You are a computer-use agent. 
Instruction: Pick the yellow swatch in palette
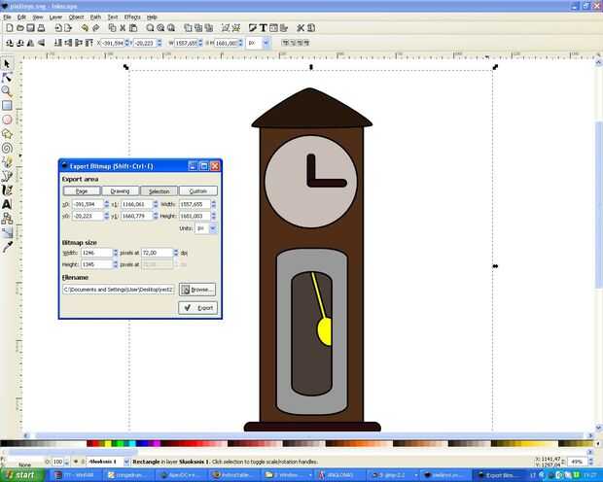pos(109,443)
